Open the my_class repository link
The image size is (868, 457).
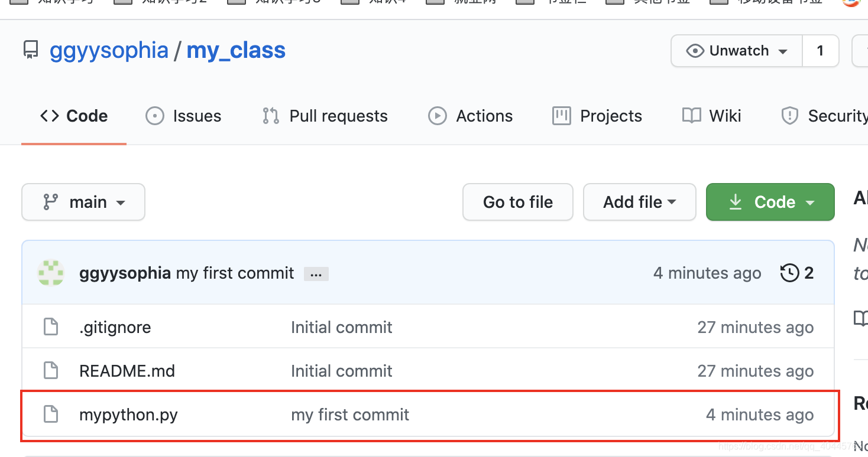click(x=236, y=50)
